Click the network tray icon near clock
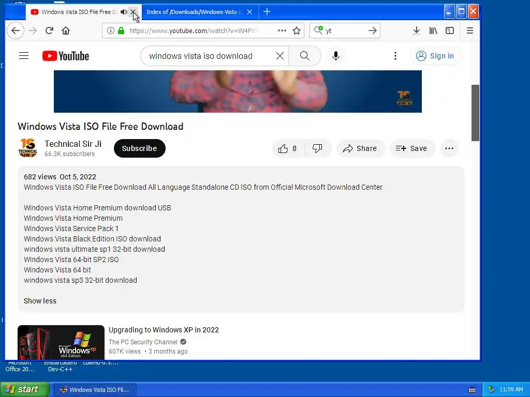 tap(491, 390)
